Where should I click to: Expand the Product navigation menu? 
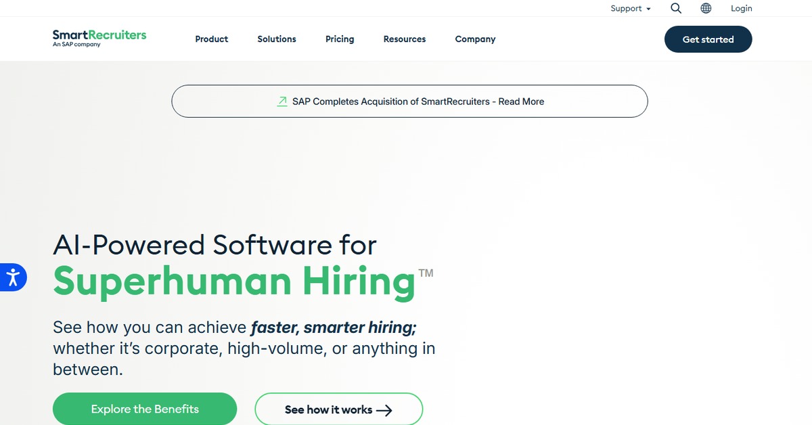[211, 39]
